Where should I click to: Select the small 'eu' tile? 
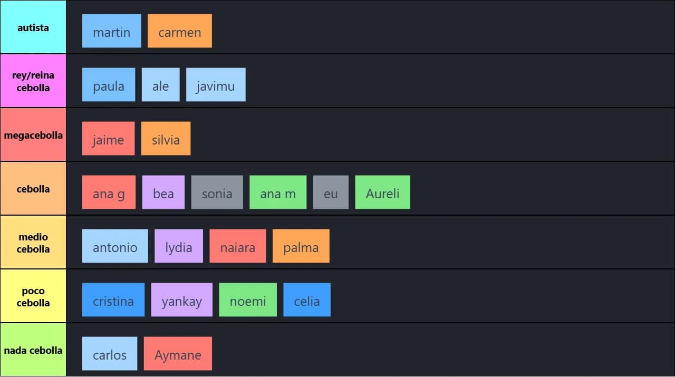click(x=331, y=192)
